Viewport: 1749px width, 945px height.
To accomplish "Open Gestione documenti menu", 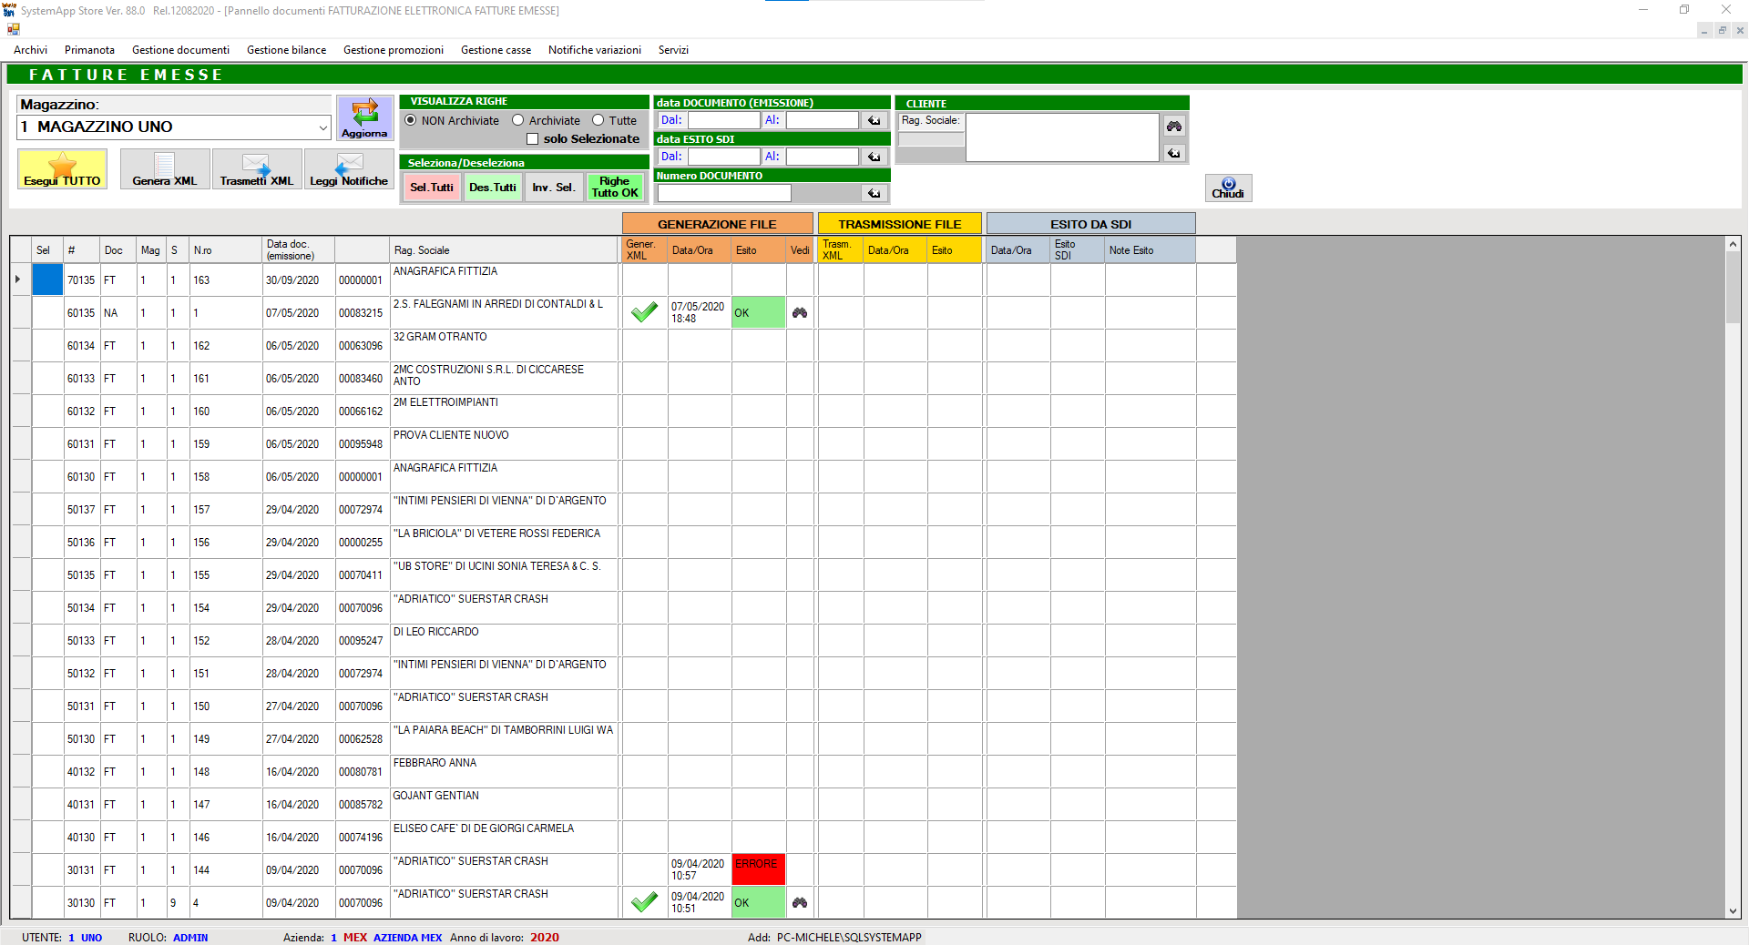I will (x=180, y=50).
